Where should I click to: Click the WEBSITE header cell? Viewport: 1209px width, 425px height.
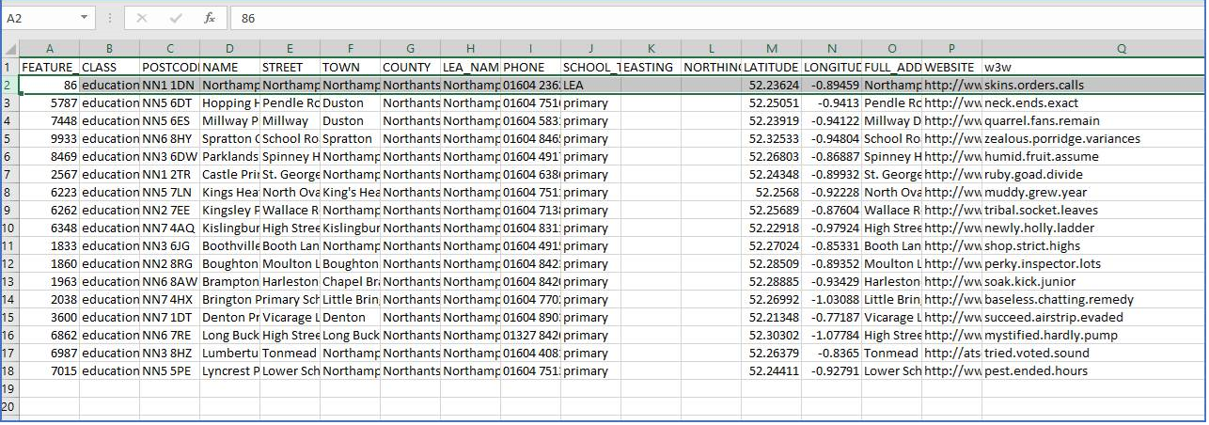point(952,67)
